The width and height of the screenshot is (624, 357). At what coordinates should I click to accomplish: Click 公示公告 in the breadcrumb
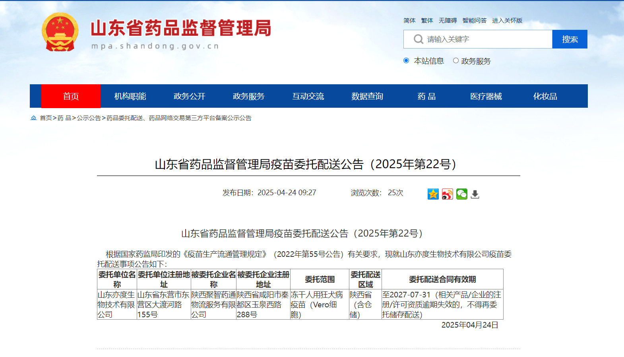[x=89, y=118]
